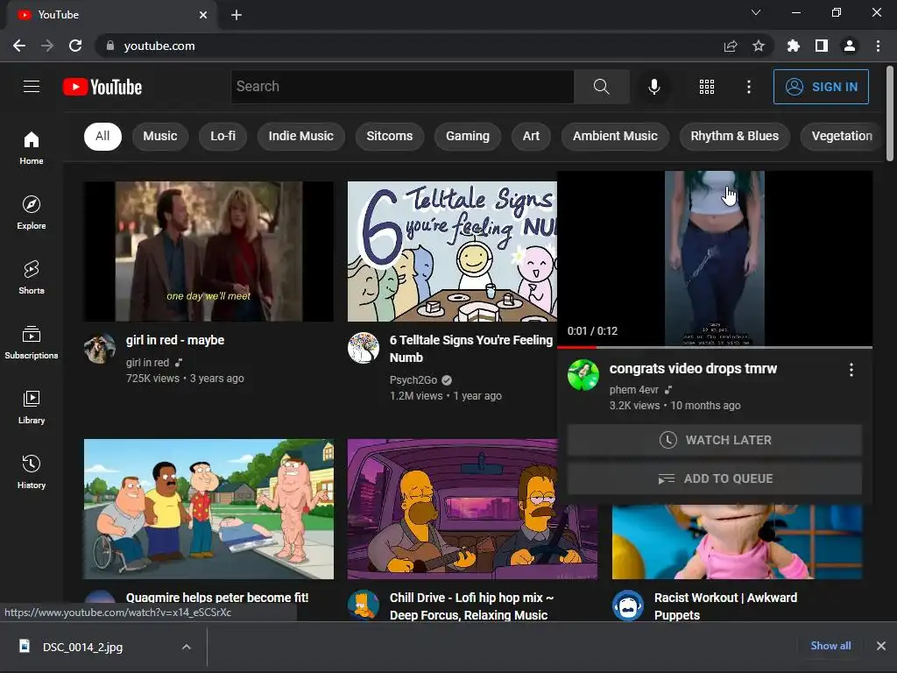Viewport: 897px width, 673px height.
Task: Click ADD TO QUEUE on the preview
Action: point(715,478)
